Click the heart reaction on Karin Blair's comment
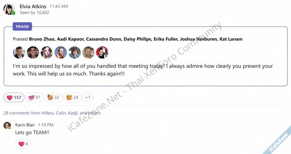The height and width of the screenshot is (154, 291). coord(23,144)
